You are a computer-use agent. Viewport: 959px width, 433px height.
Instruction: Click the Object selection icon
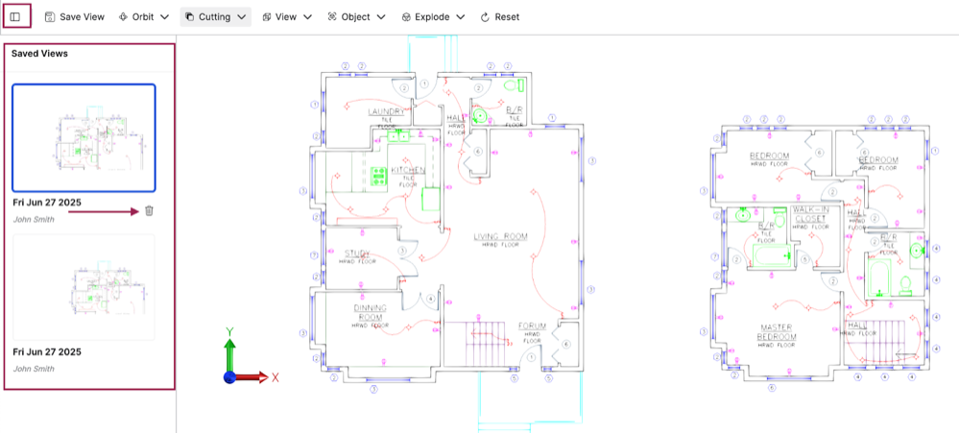click(x=332, y=17)
